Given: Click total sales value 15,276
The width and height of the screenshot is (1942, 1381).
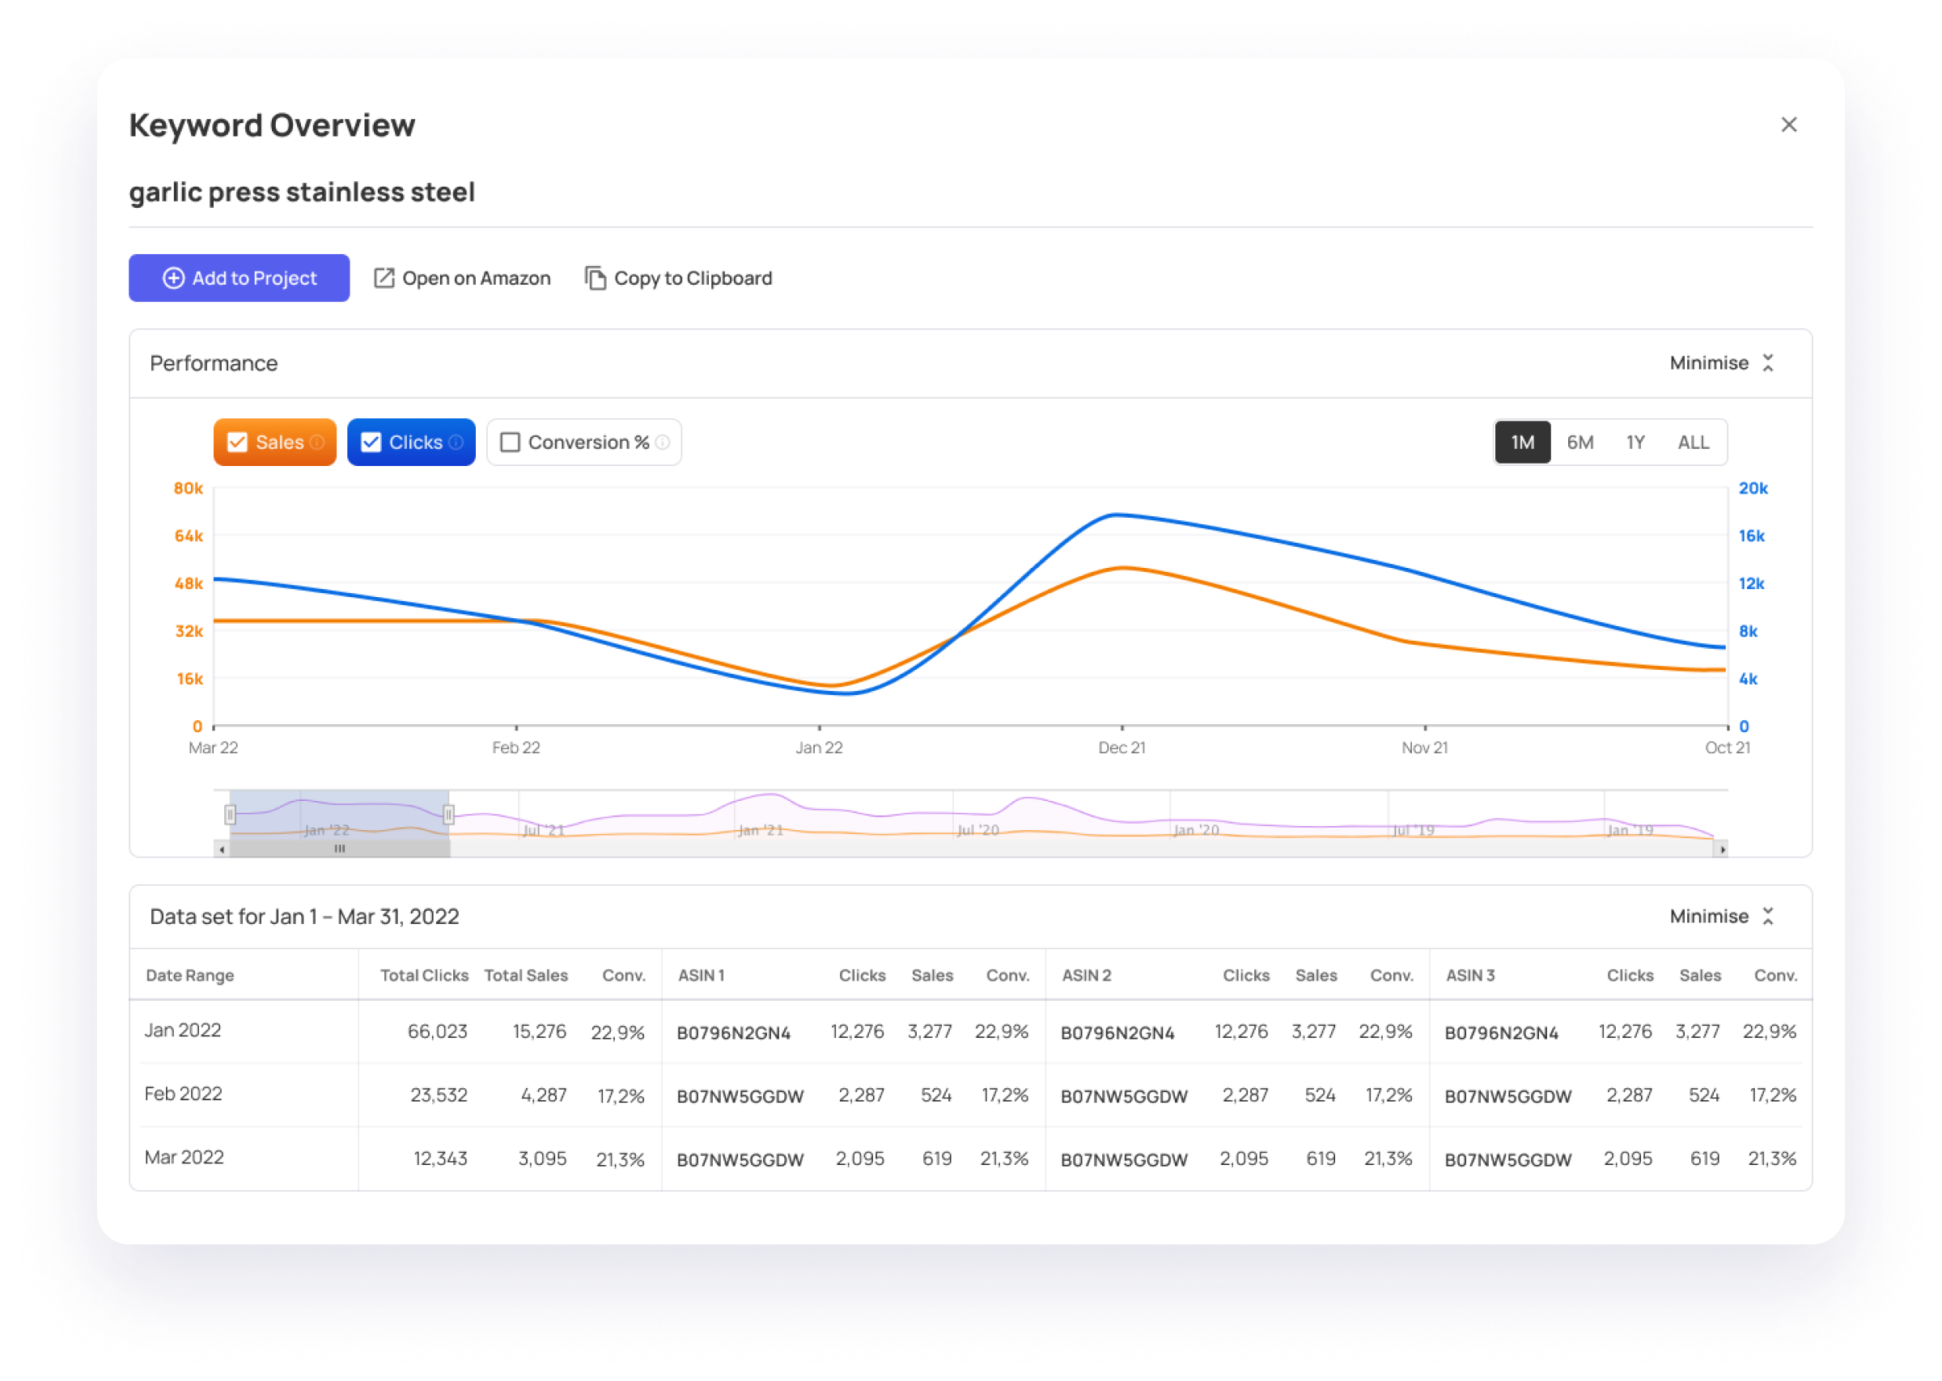Looking at the screenshot, I should click(x=539, y=1032).
